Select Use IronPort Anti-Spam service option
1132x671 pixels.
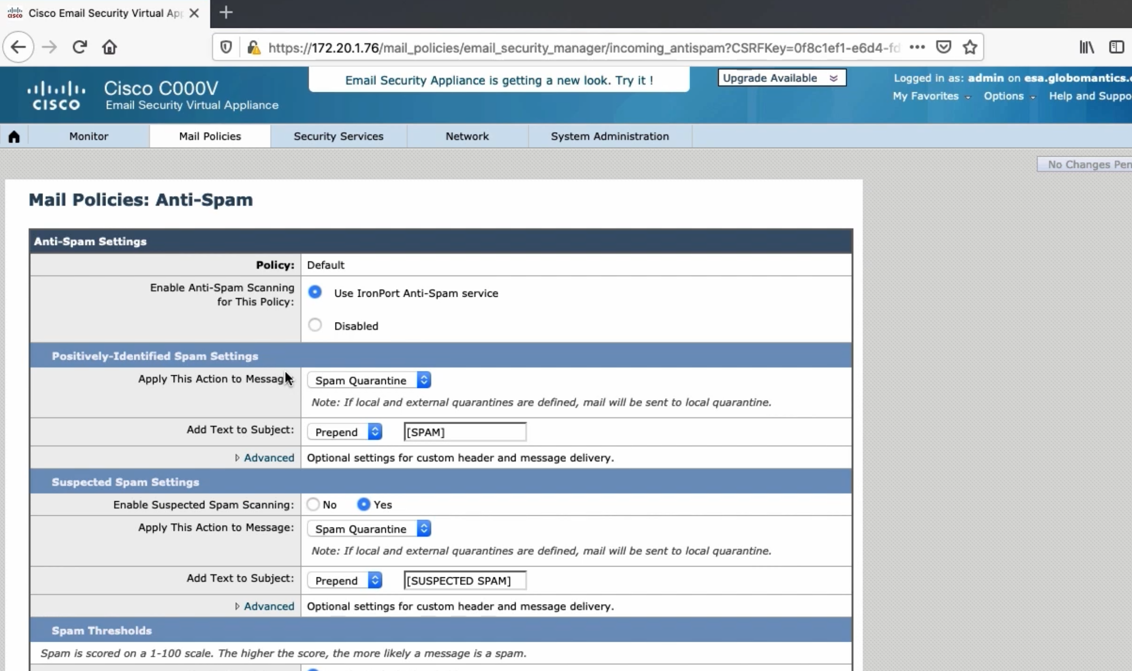[315, 292]
